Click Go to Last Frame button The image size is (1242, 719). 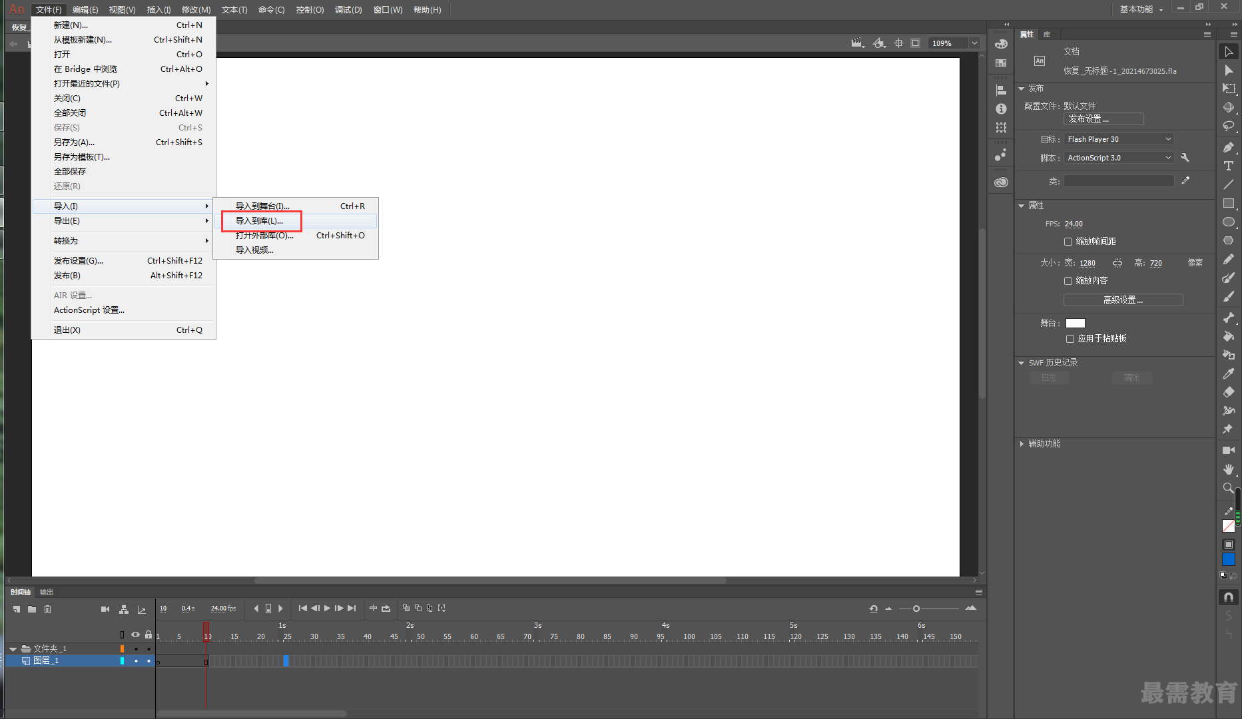pyautogui.click(x=352, y=608)
